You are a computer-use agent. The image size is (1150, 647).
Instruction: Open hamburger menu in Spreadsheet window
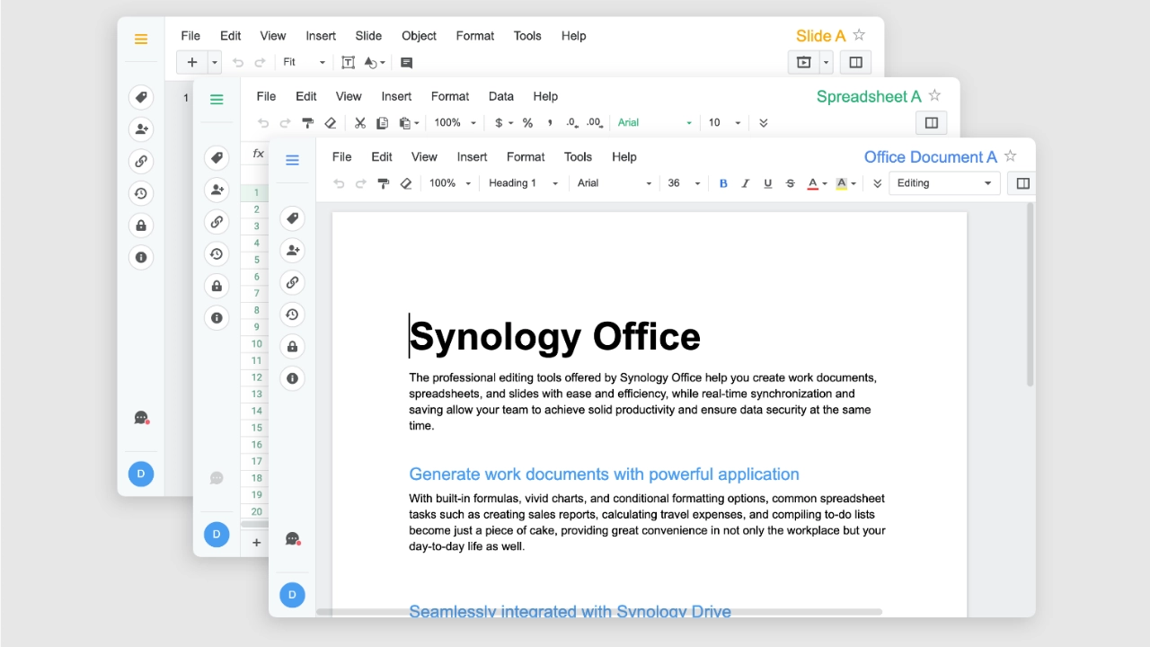pos(217,100)
